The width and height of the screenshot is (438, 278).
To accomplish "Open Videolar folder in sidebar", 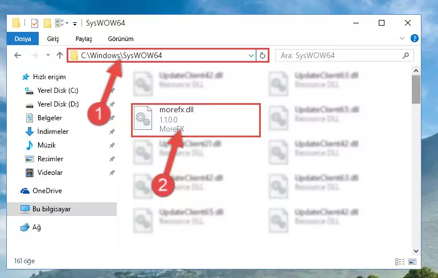I will tap(50, 173).
